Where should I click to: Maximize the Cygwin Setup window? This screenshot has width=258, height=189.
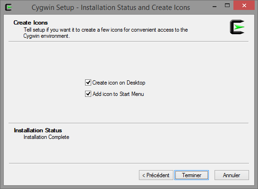[x=227, y=6]
